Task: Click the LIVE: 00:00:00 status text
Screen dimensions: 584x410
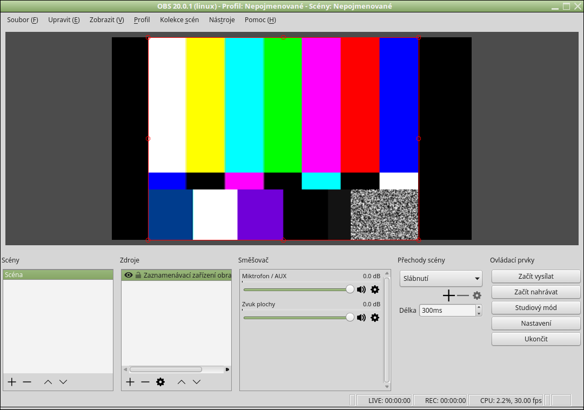Action: 389,401
